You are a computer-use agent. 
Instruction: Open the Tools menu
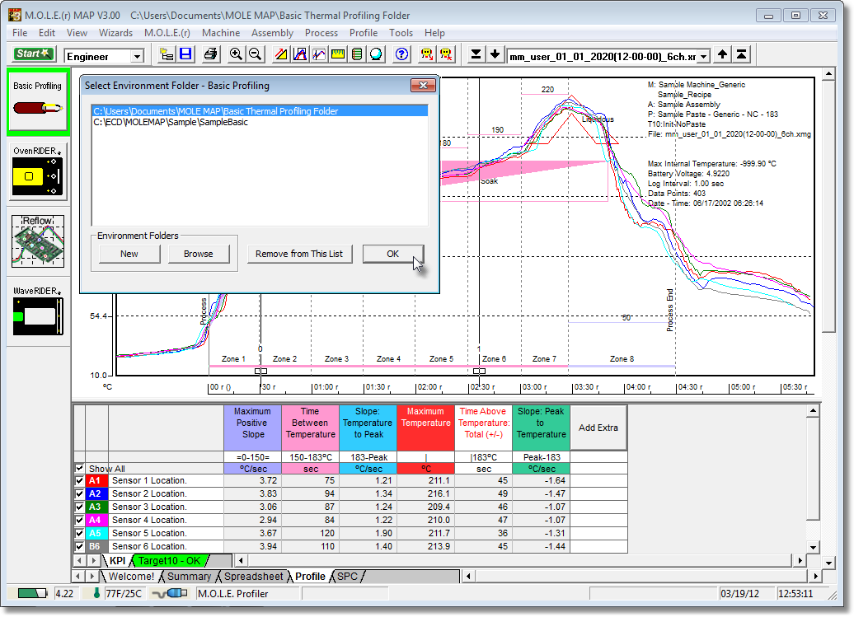(401, 33)
